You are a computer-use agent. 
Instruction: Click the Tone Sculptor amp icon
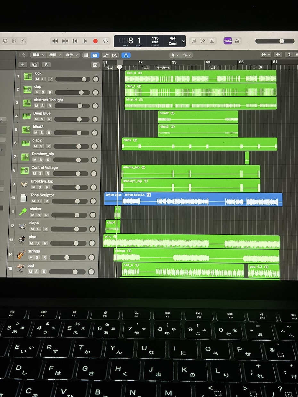[24, 198]
